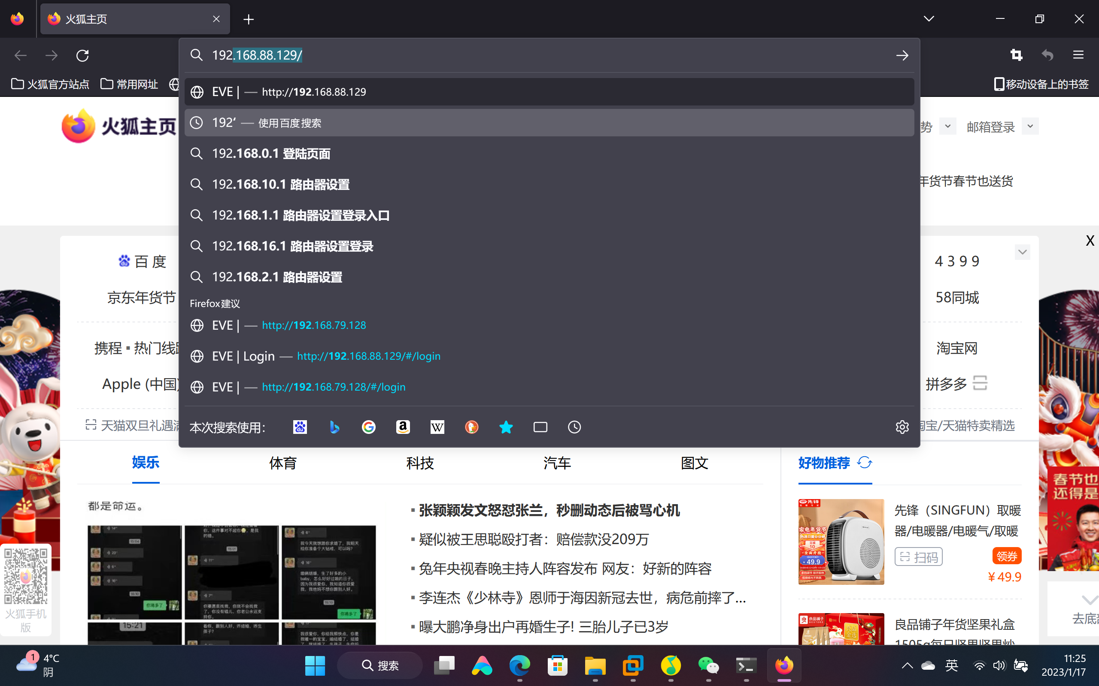The image size is (1099, 686).
Task: Choose Google one-off search icon
Action: point(369,427)
